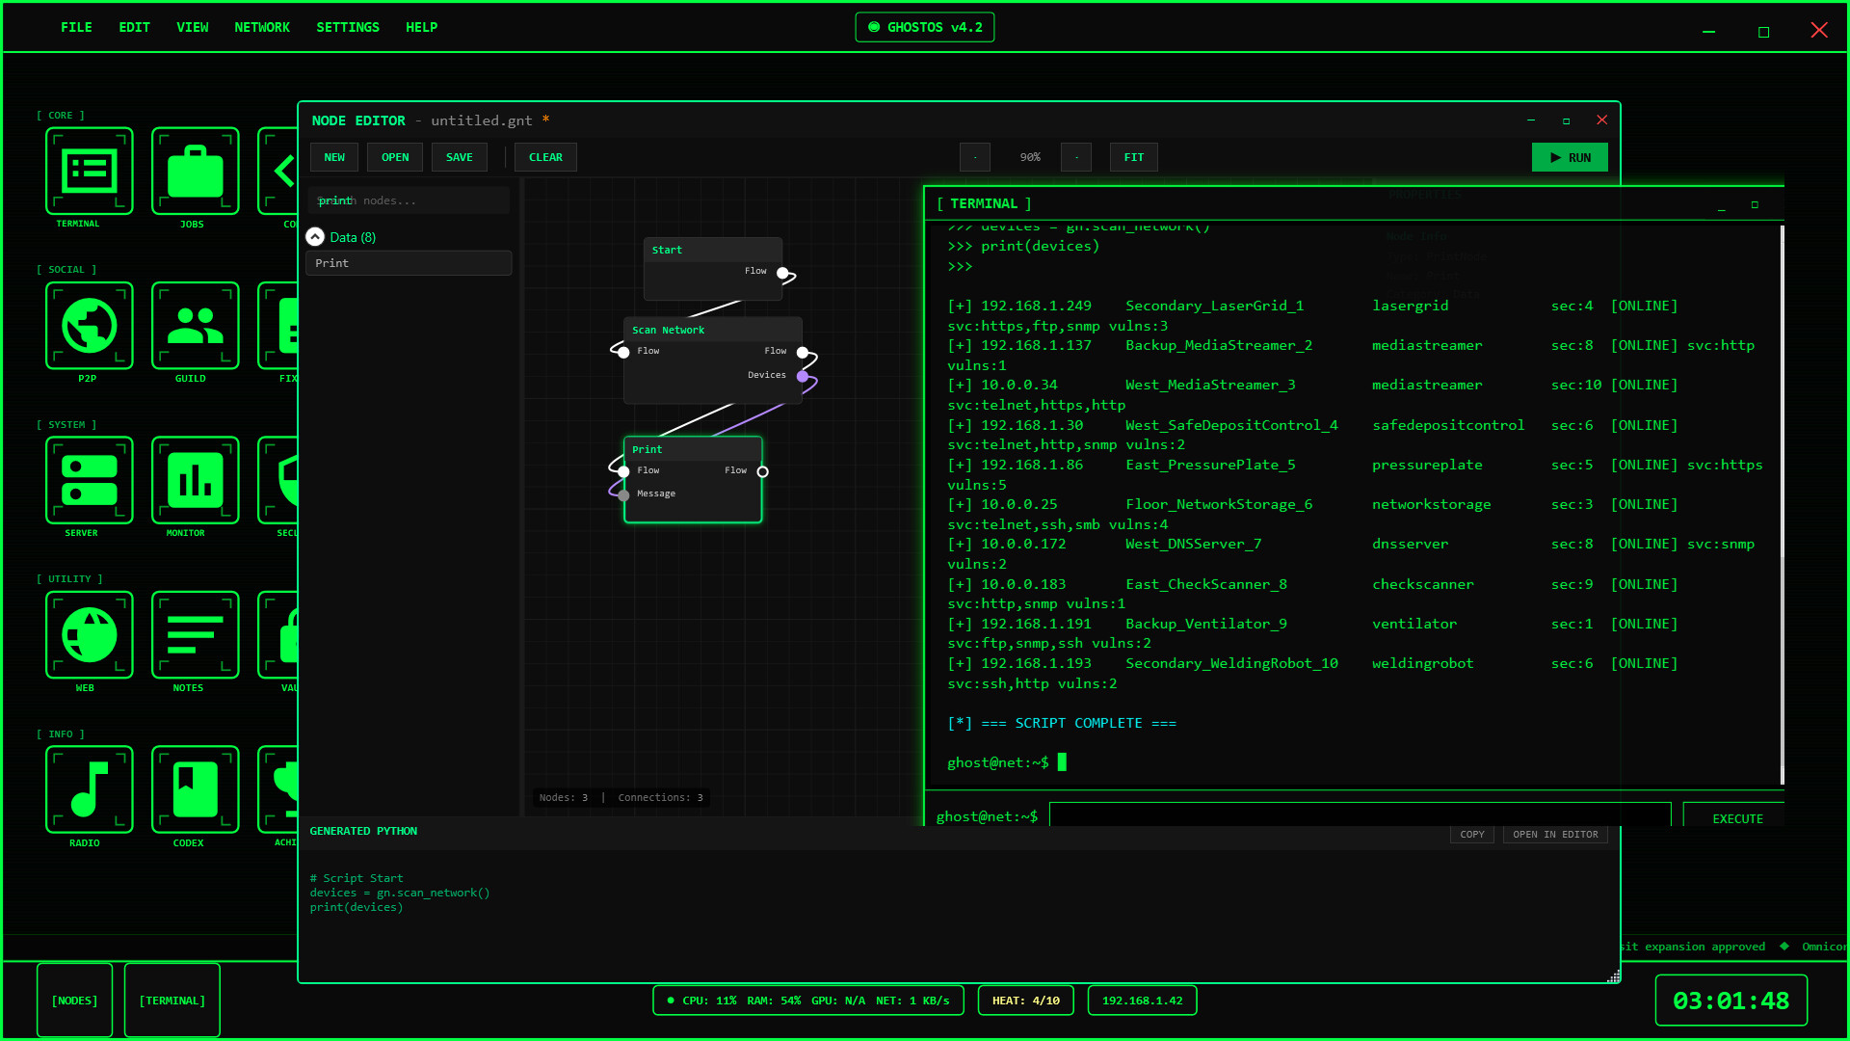Screen dimensions: 1850x1041
Task: Click the CLEAR toolbar button
Action: coord(545,157)
